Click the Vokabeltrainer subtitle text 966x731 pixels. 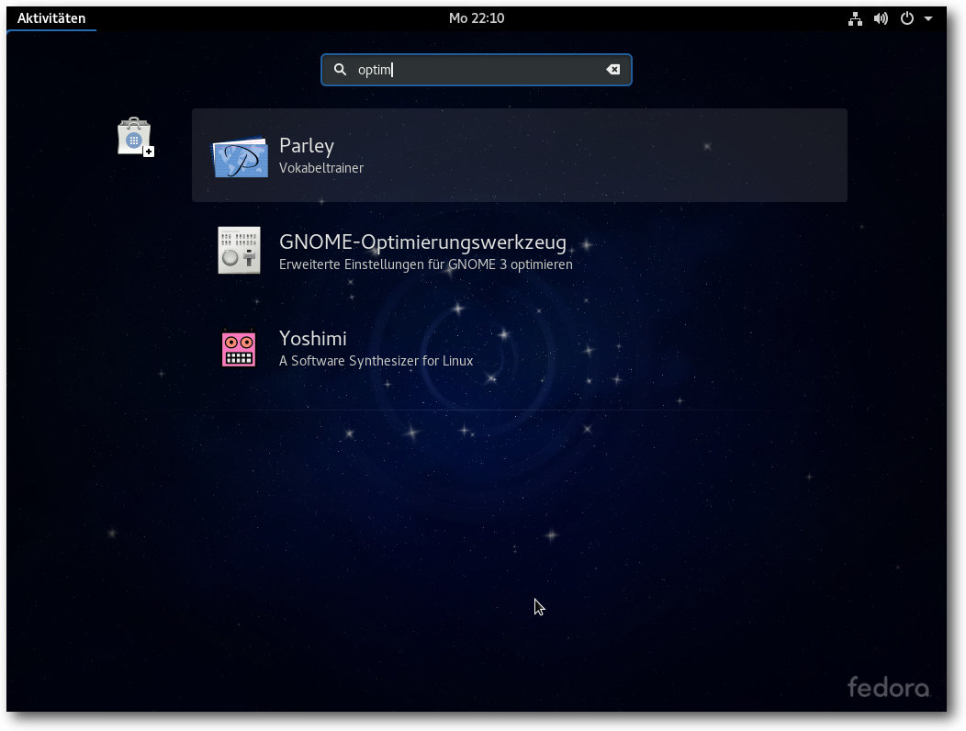[x=320, y=169]
